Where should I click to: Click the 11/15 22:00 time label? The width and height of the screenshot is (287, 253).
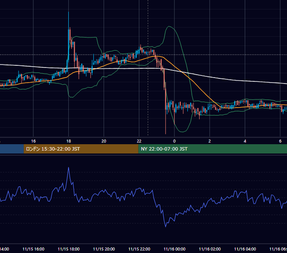tap(139, 249)
